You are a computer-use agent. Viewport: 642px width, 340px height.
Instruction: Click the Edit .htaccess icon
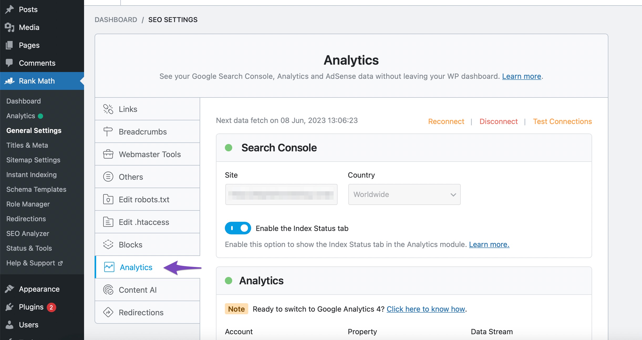[108, 221]
